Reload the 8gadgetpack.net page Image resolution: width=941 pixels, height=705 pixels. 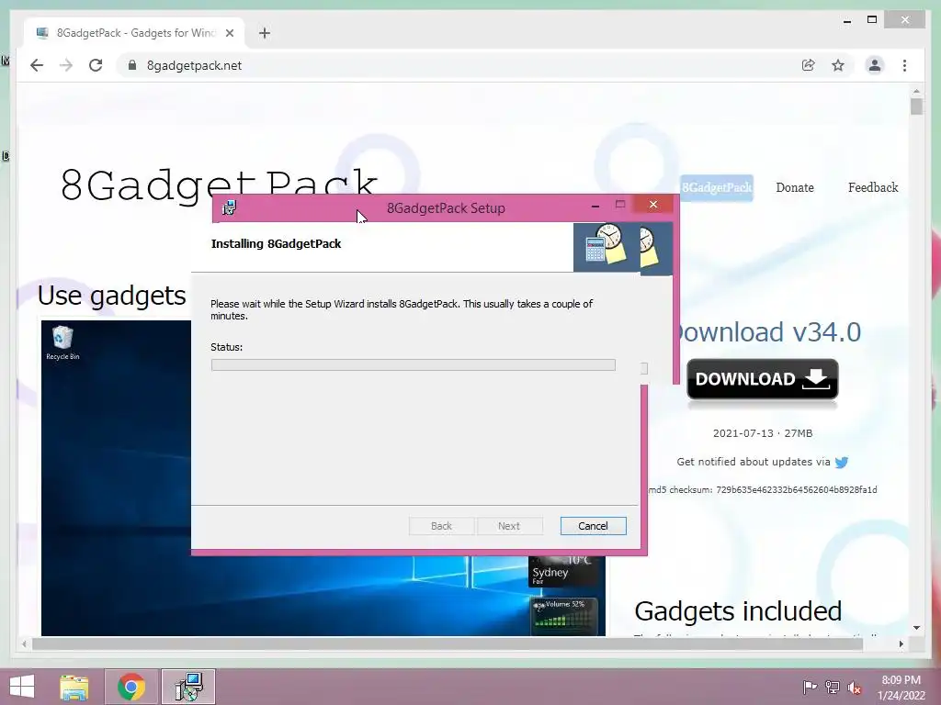(x=96, y=65)
